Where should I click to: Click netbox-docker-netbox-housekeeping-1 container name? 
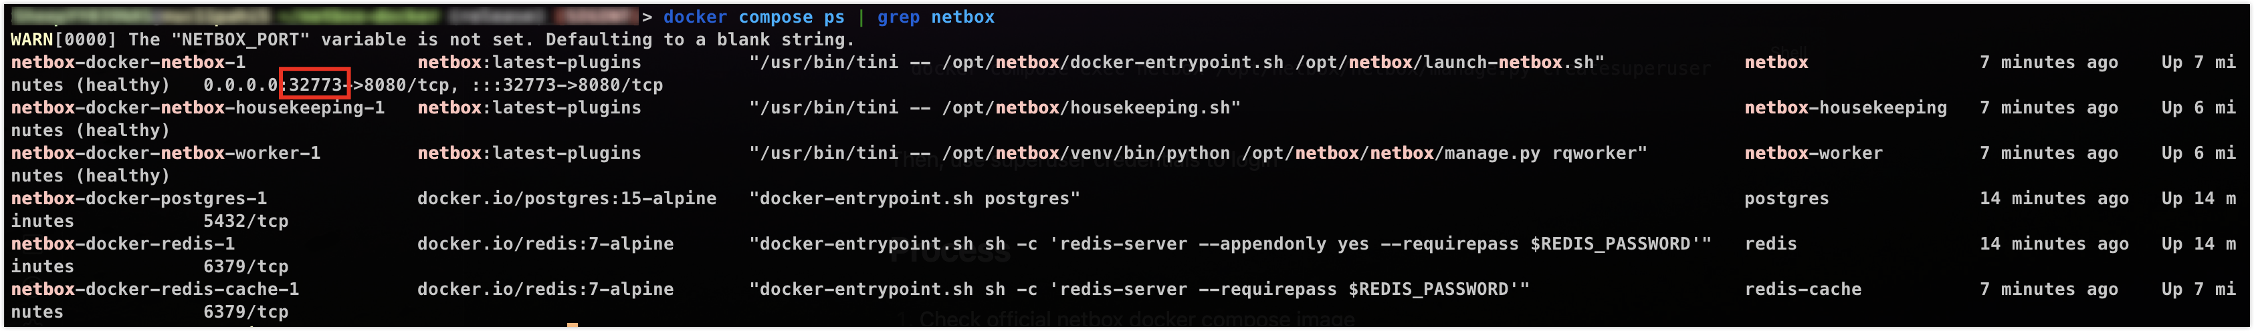tap(198, 107)
